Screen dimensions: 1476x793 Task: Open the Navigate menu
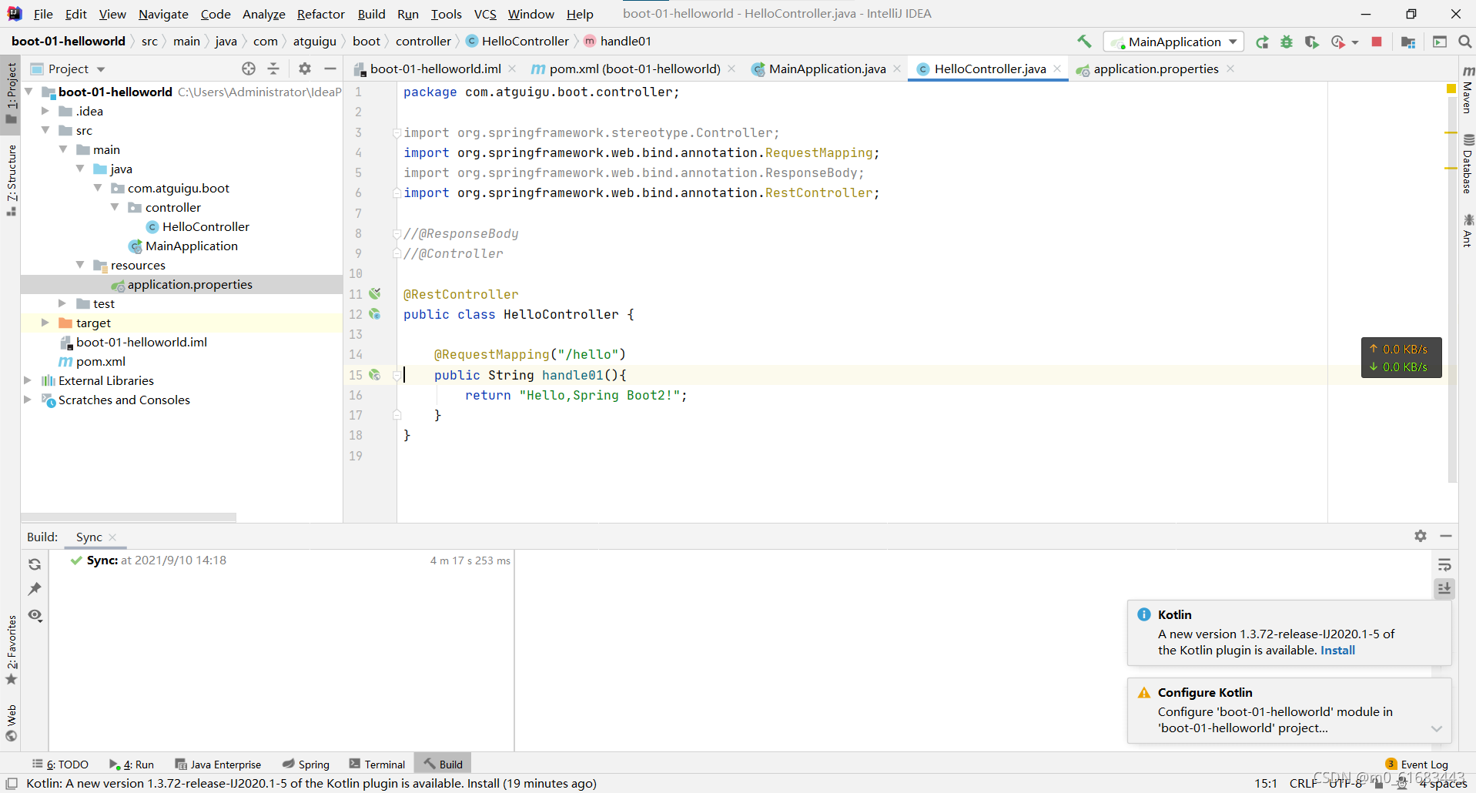(163, 14)
